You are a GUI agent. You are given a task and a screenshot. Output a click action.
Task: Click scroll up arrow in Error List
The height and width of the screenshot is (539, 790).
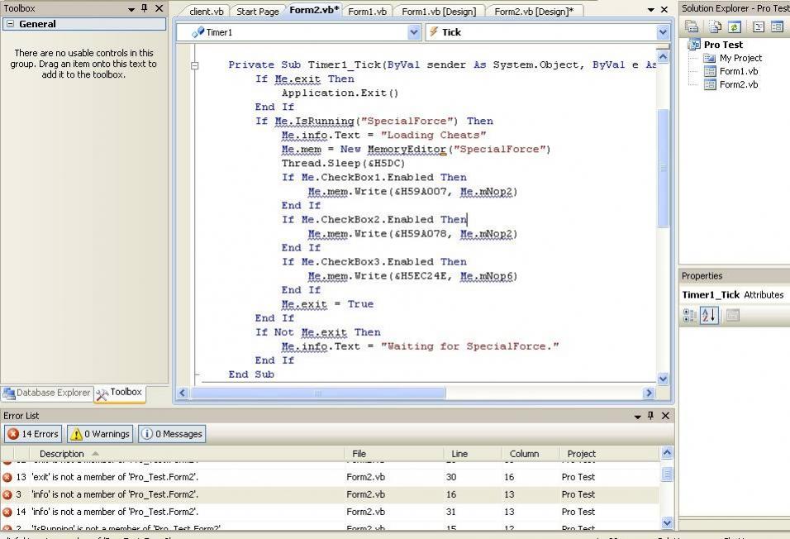click(x=667, y=453)
